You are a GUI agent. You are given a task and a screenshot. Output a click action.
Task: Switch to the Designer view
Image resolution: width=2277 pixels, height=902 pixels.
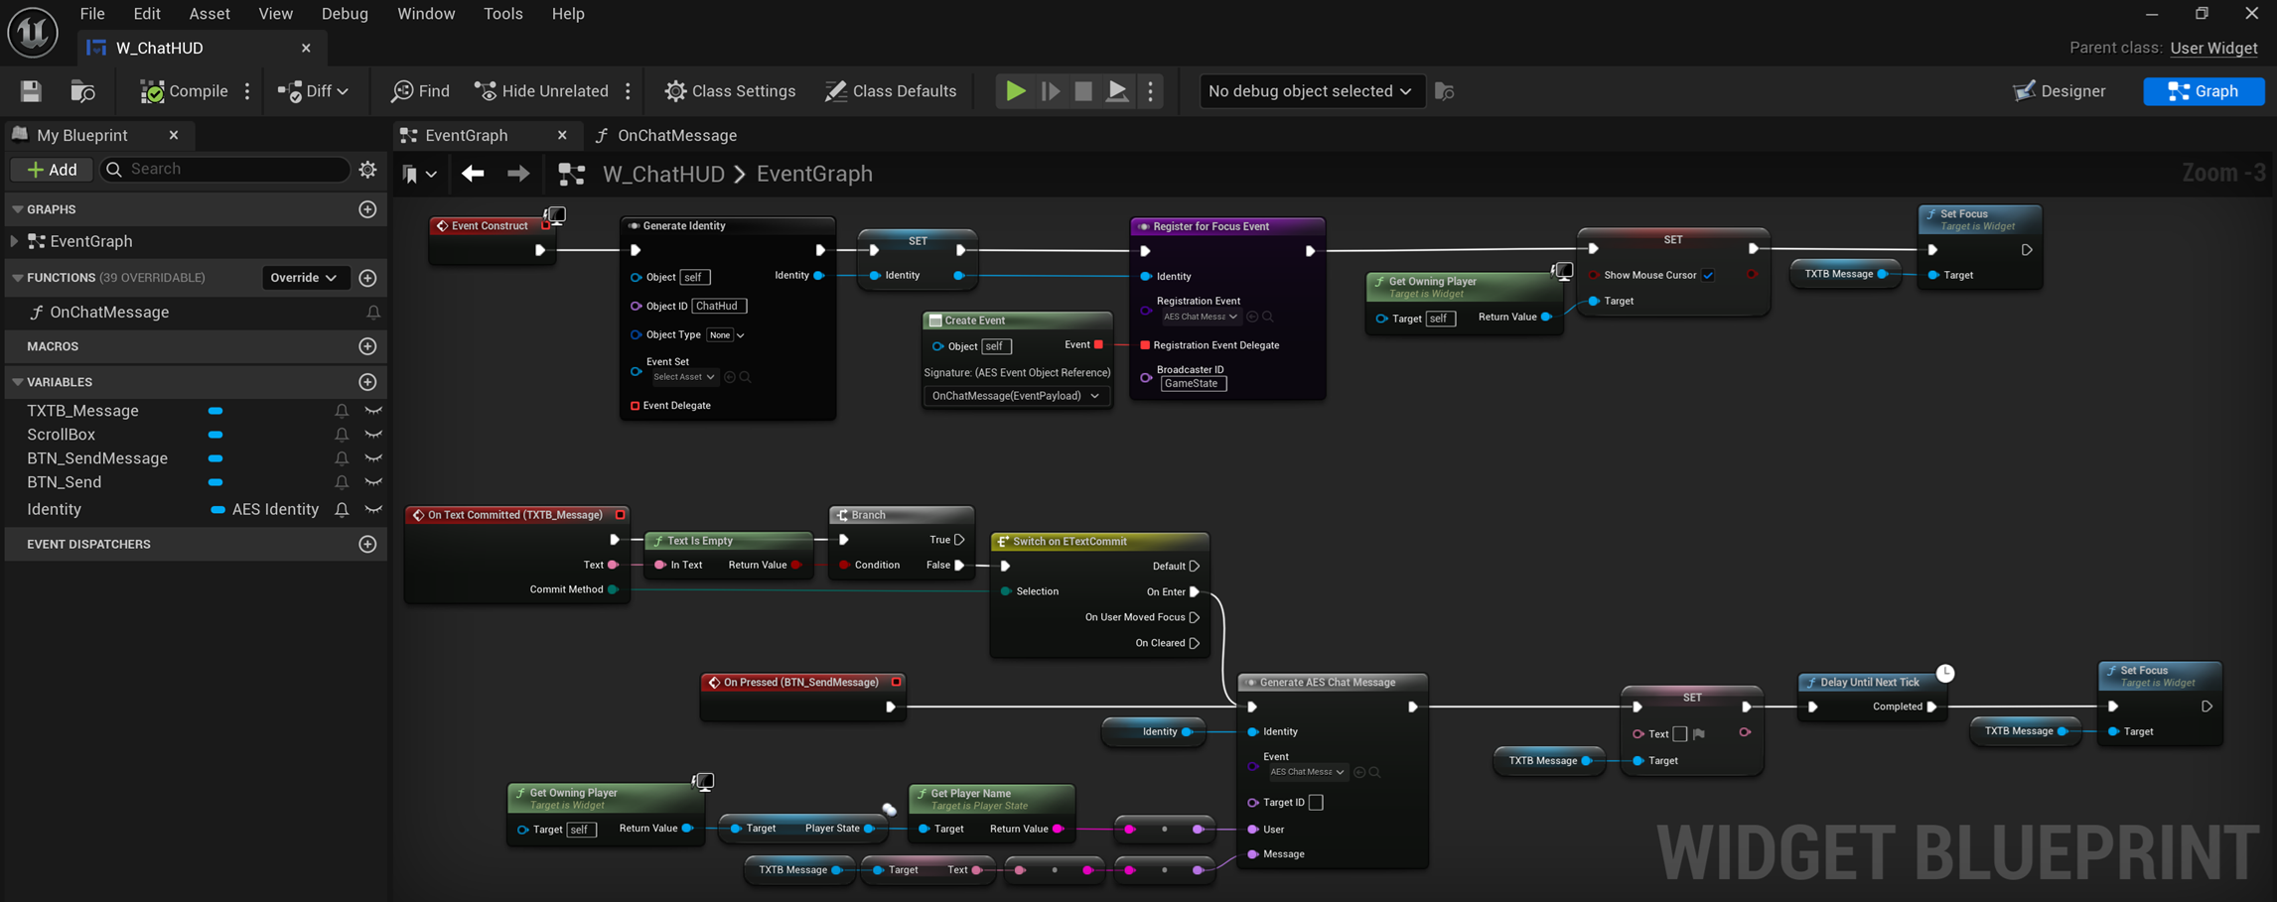2060,90
